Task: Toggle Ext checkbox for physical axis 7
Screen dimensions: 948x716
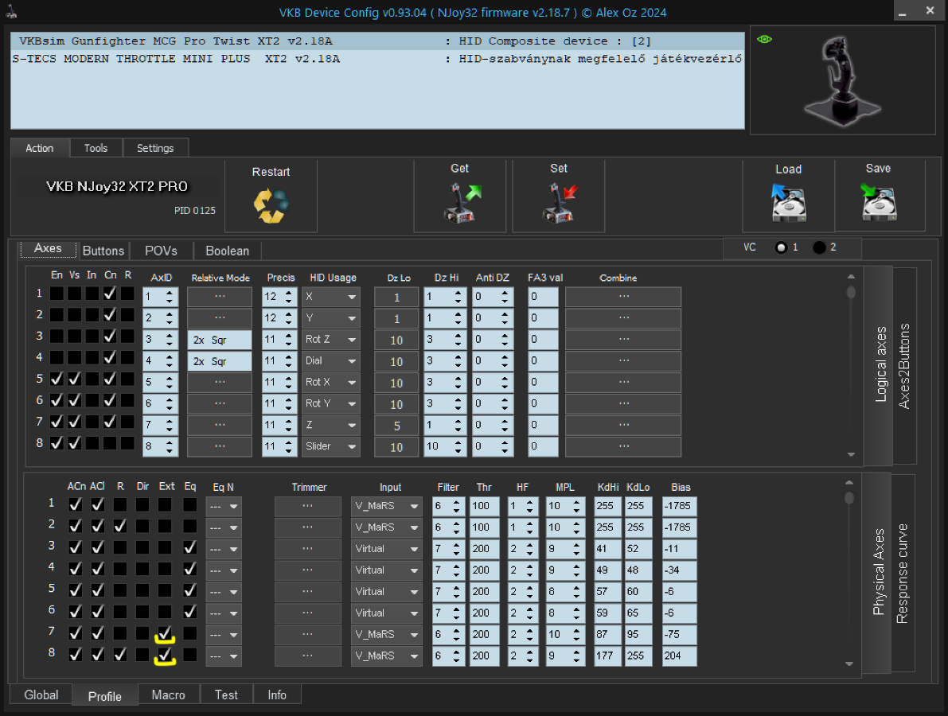Action: pyautogui.click(x=165, y=633)
